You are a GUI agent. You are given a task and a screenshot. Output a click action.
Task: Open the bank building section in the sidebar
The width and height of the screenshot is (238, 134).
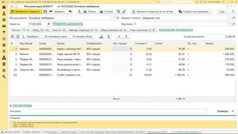coord(4,70)
